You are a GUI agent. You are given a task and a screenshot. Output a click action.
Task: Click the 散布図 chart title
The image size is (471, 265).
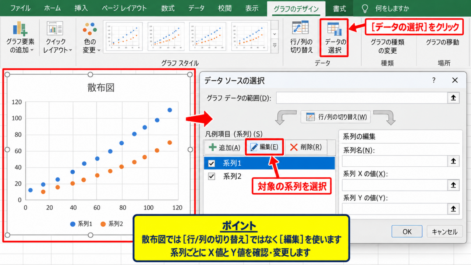(101, 88)
